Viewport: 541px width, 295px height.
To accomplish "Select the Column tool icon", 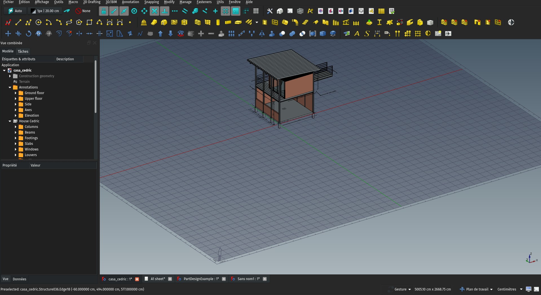I will 218,22.
